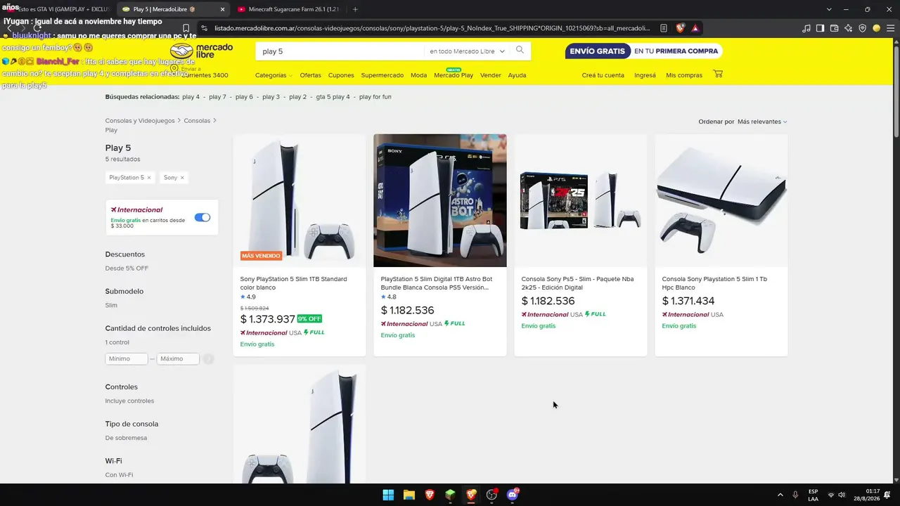
Task: Switch to the Minecraft Sugarcane Farm tab
Action: (288, 9)
